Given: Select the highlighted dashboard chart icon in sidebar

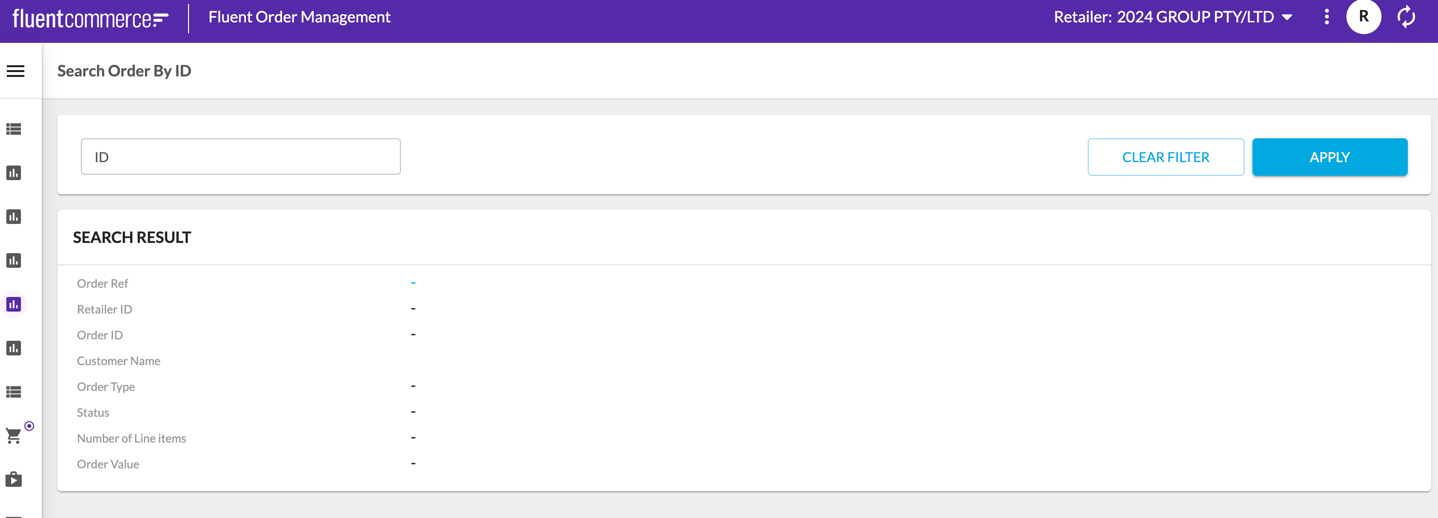Looking at the screenshot, I should [14, 304].
